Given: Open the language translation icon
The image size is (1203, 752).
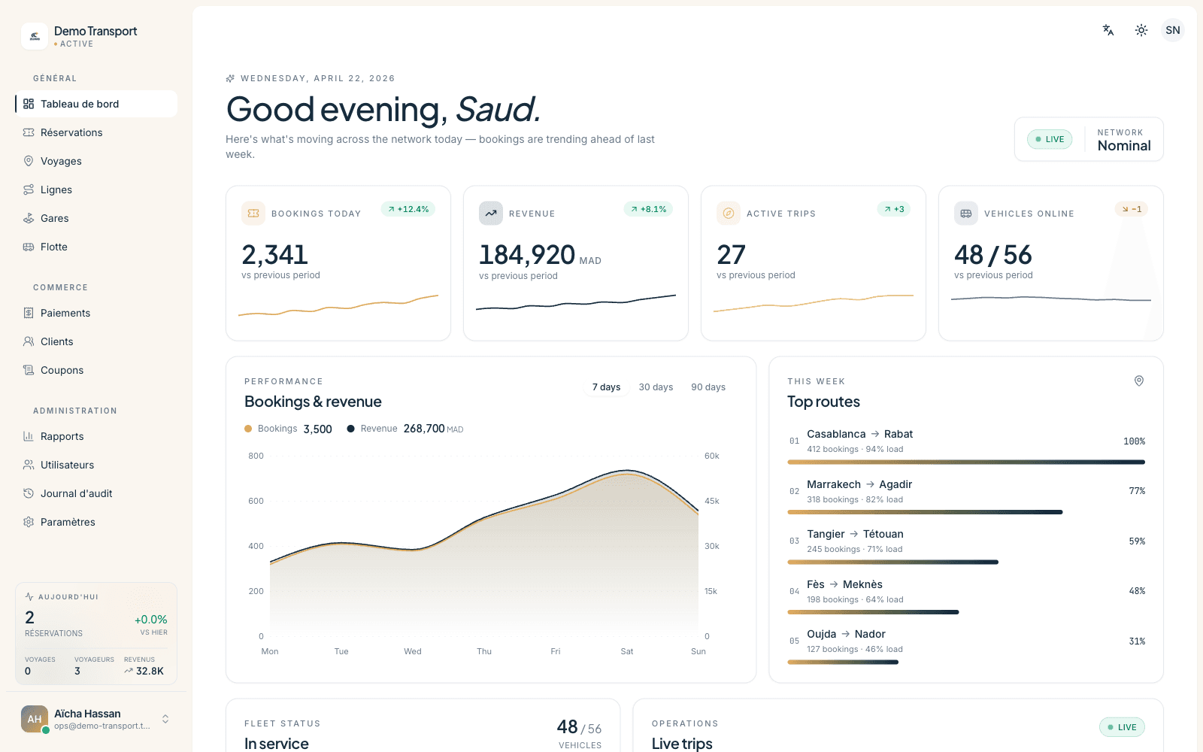Looking at the screenshot, I should coord(1108,30).
